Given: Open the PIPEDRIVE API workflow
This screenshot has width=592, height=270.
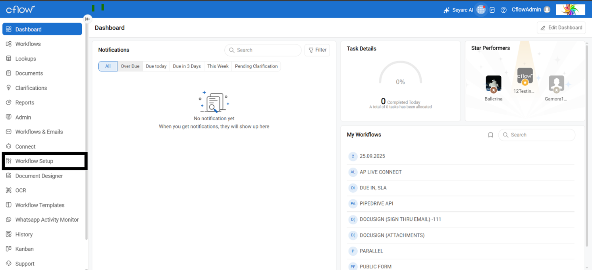Looking at the screenshot, I should (376, 204).
